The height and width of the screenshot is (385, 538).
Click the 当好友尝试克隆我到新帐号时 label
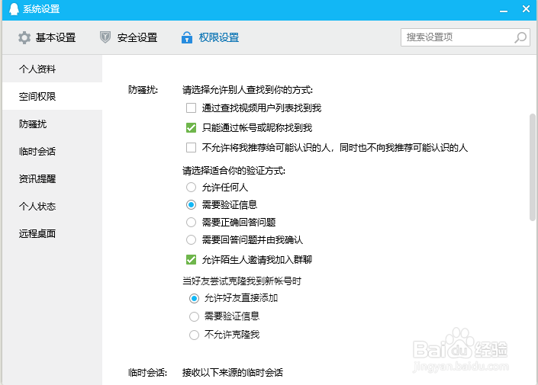coord(242,281)
